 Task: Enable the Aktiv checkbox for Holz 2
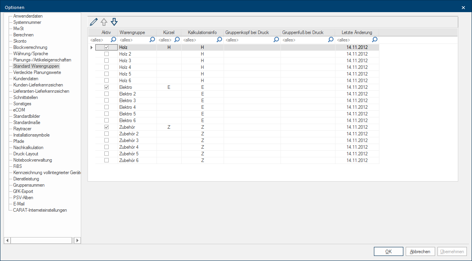pyautogui.click(x=106, y=54)
